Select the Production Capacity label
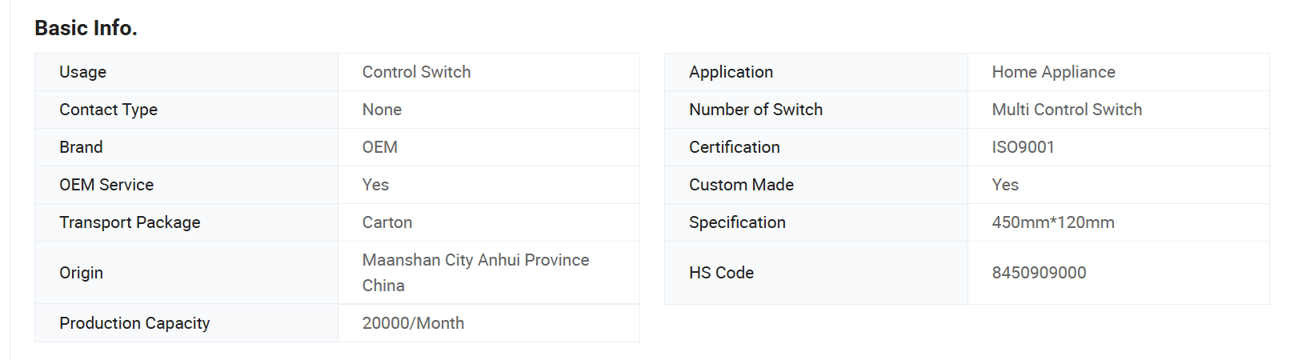 point(134,323)
